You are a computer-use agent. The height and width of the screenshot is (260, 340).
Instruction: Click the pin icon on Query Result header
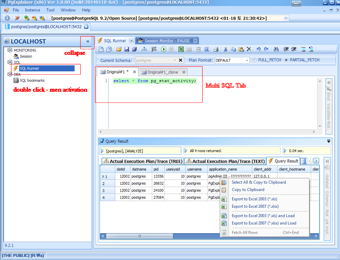[101, 141]
